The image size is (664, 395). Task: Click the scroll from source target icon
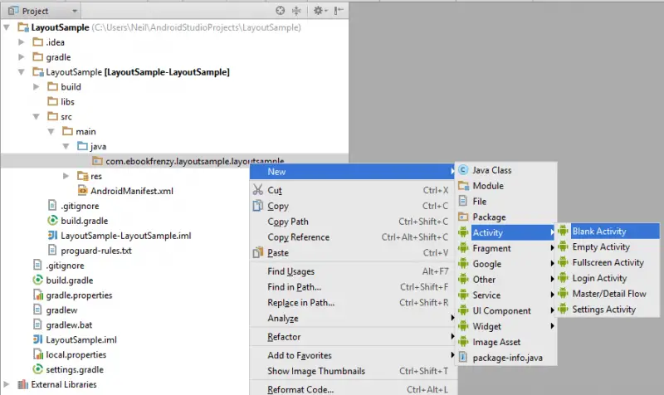coord(281,12)
